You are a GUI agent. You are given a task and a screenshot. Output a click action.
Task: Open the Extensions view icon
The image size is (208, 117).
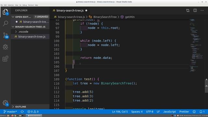click(x=5, y=58)
